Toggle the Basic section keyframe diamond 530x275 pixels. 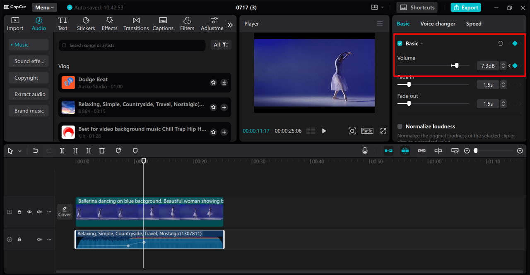pyautogui.click(x=515, y=43)
